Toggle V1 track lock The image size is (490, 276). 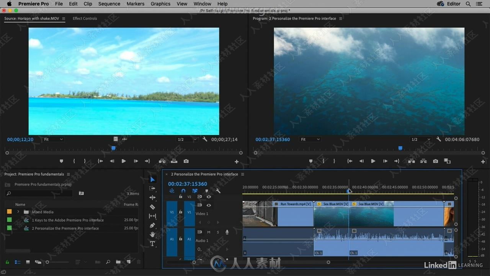181,212
